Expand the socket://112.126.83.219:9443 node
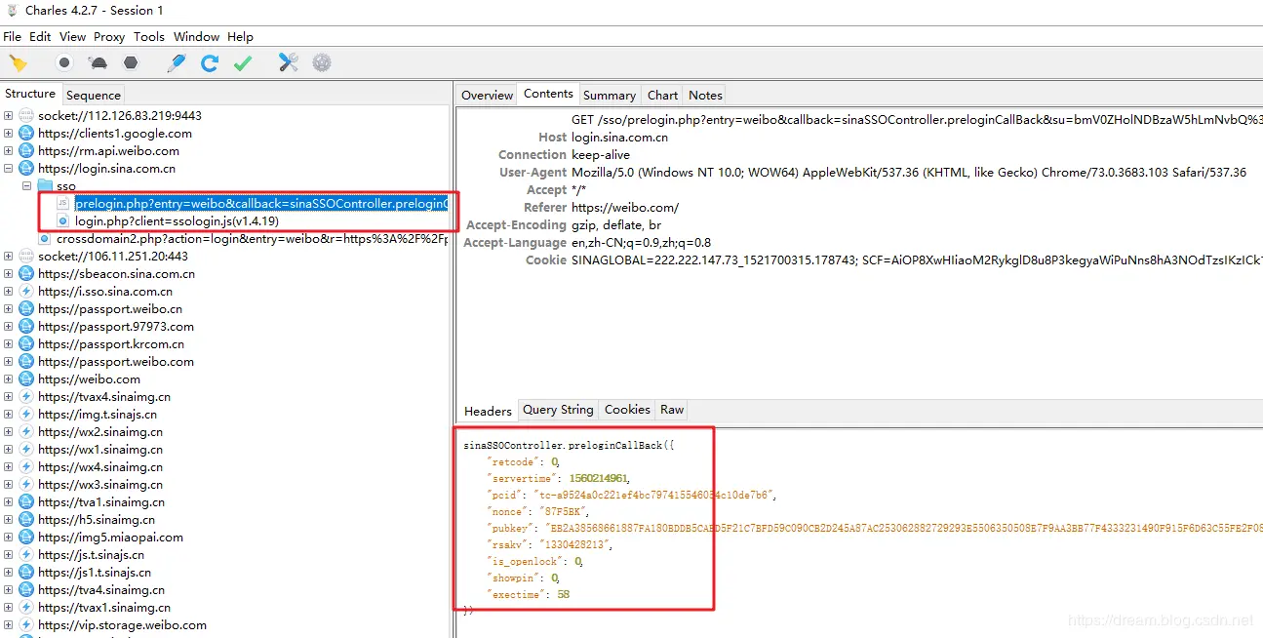The width and height of the screenshot is (1263, 638). (x=9, y=116)
